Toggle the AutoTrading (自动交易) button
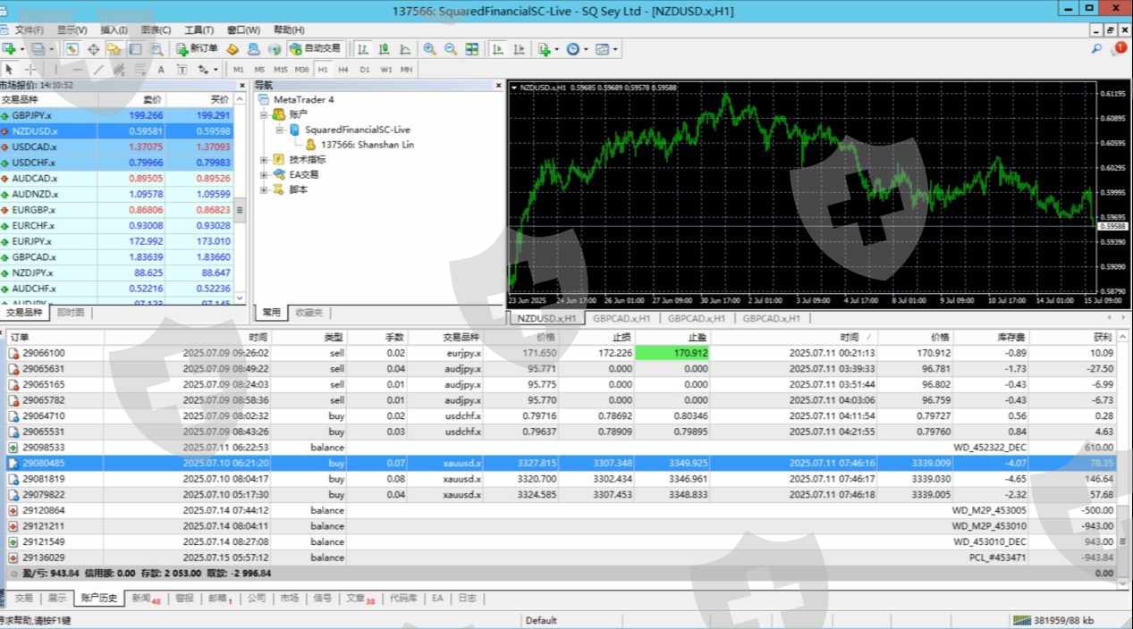Screen dimensions: 1133x629 coord(316,49)
